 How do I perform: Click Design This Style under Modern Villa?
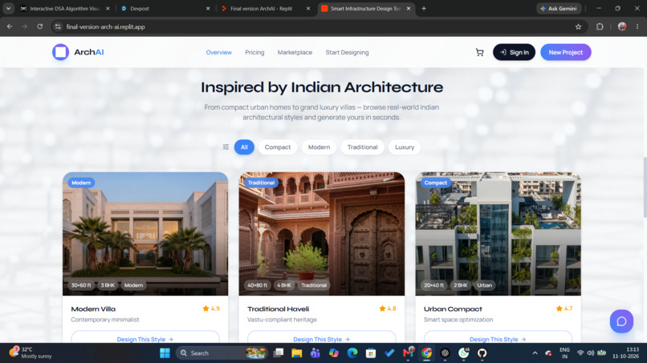coord(145,337)
